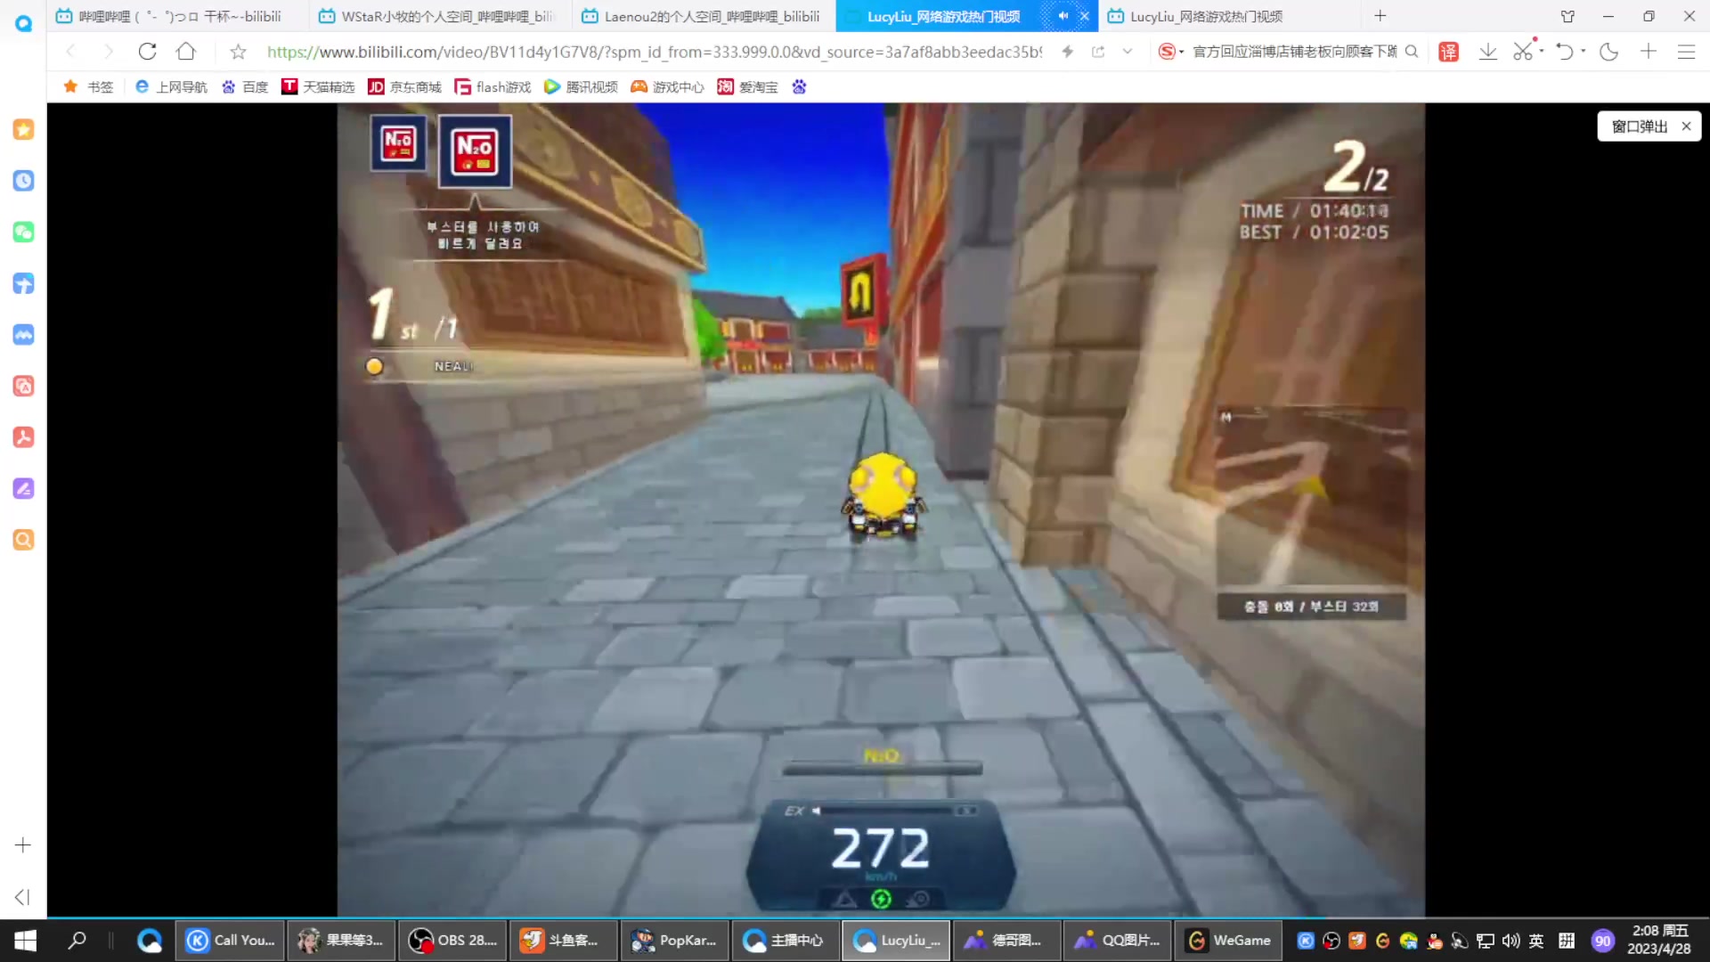Toggle night mode moon icon
This screenshot has width=1710, height=962.
click(1608, 52)
